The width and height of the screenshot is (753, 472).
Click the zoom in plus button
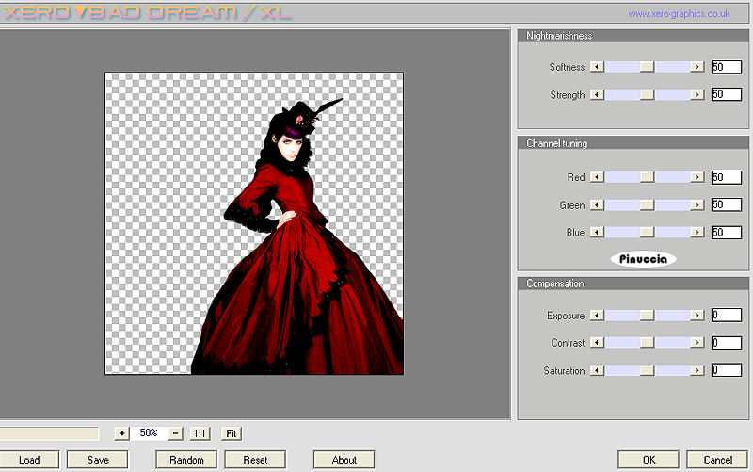(121, 433)
